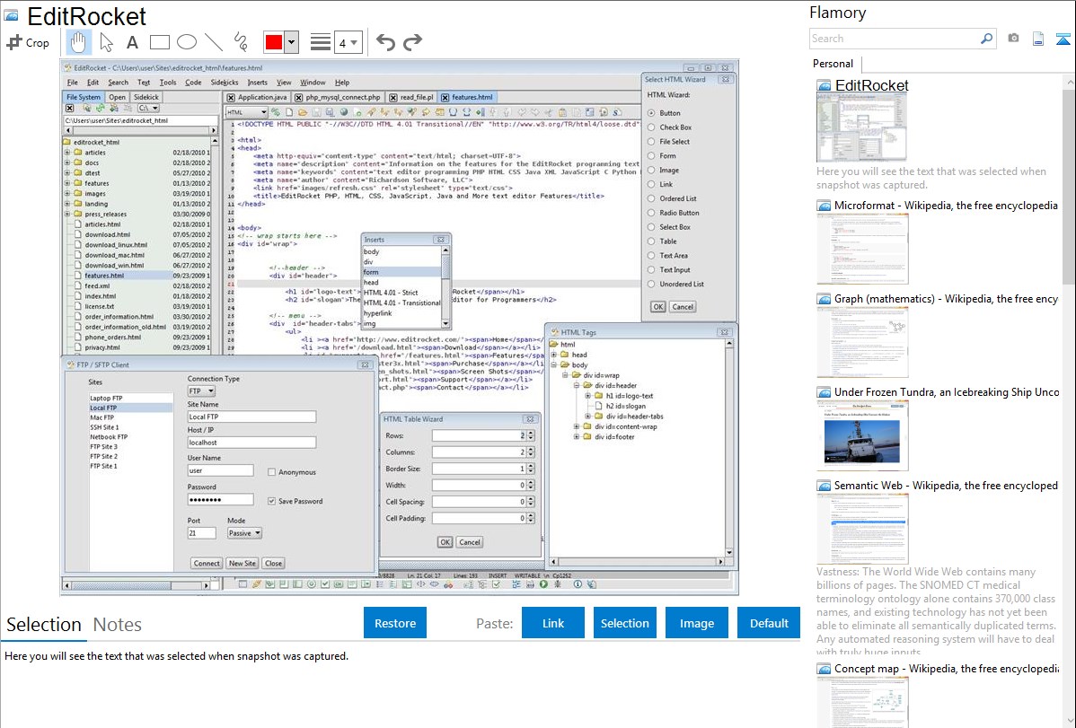Click the Connect button in FTP client
The width and height of the screenshot is (1076, 728).
click(207, 564)
